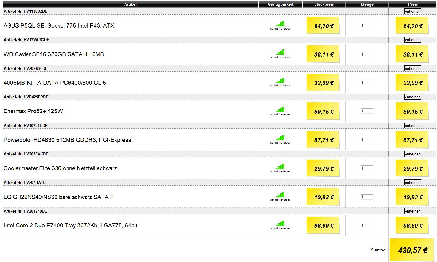
Task: Remove ASUS P5QL SE via entfernen button
Action: click(413, 11)
